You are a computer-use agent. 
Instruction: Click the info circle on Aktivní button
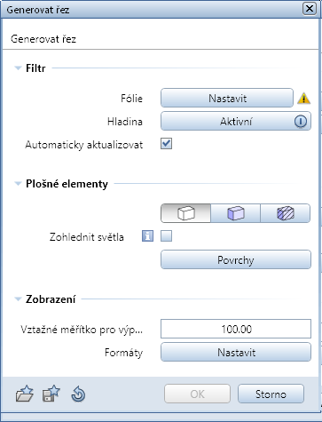[301, 122]
